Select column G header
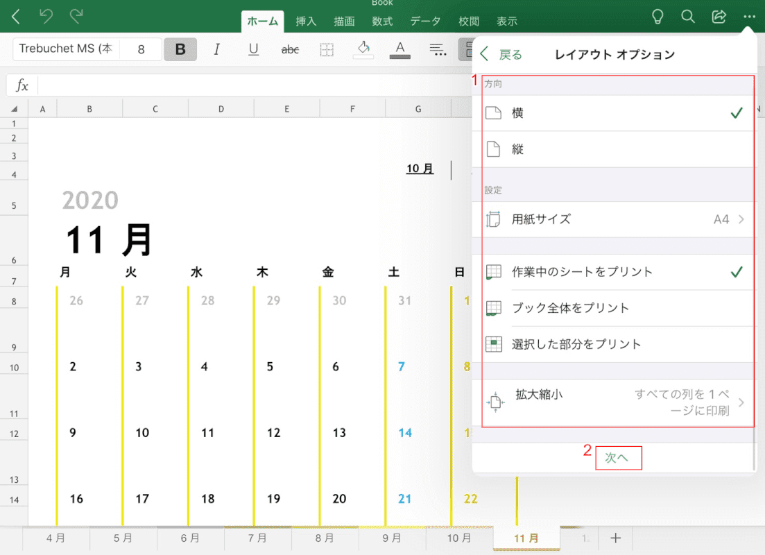The image size is (765, 555). (x=418, y=109)
